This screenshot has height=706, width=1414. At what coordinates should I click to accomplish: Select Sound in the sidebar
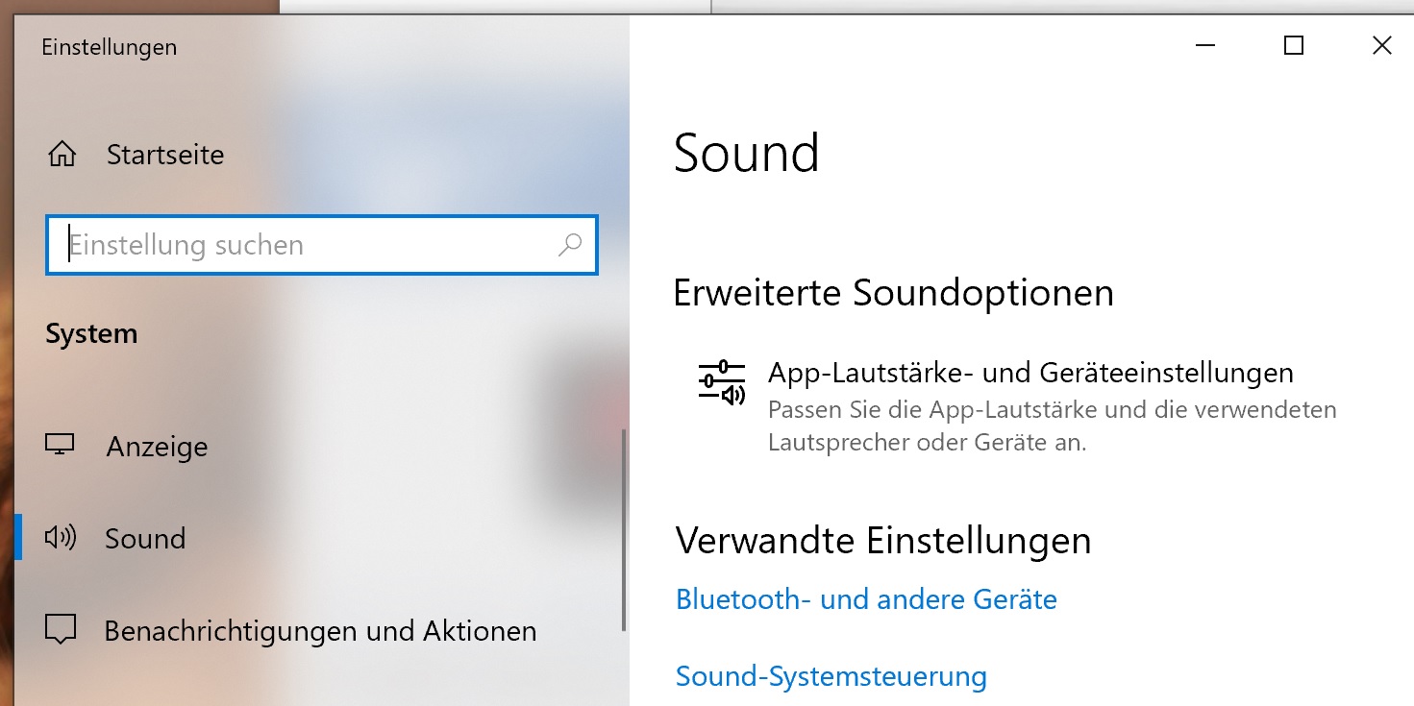click(145, 538)
